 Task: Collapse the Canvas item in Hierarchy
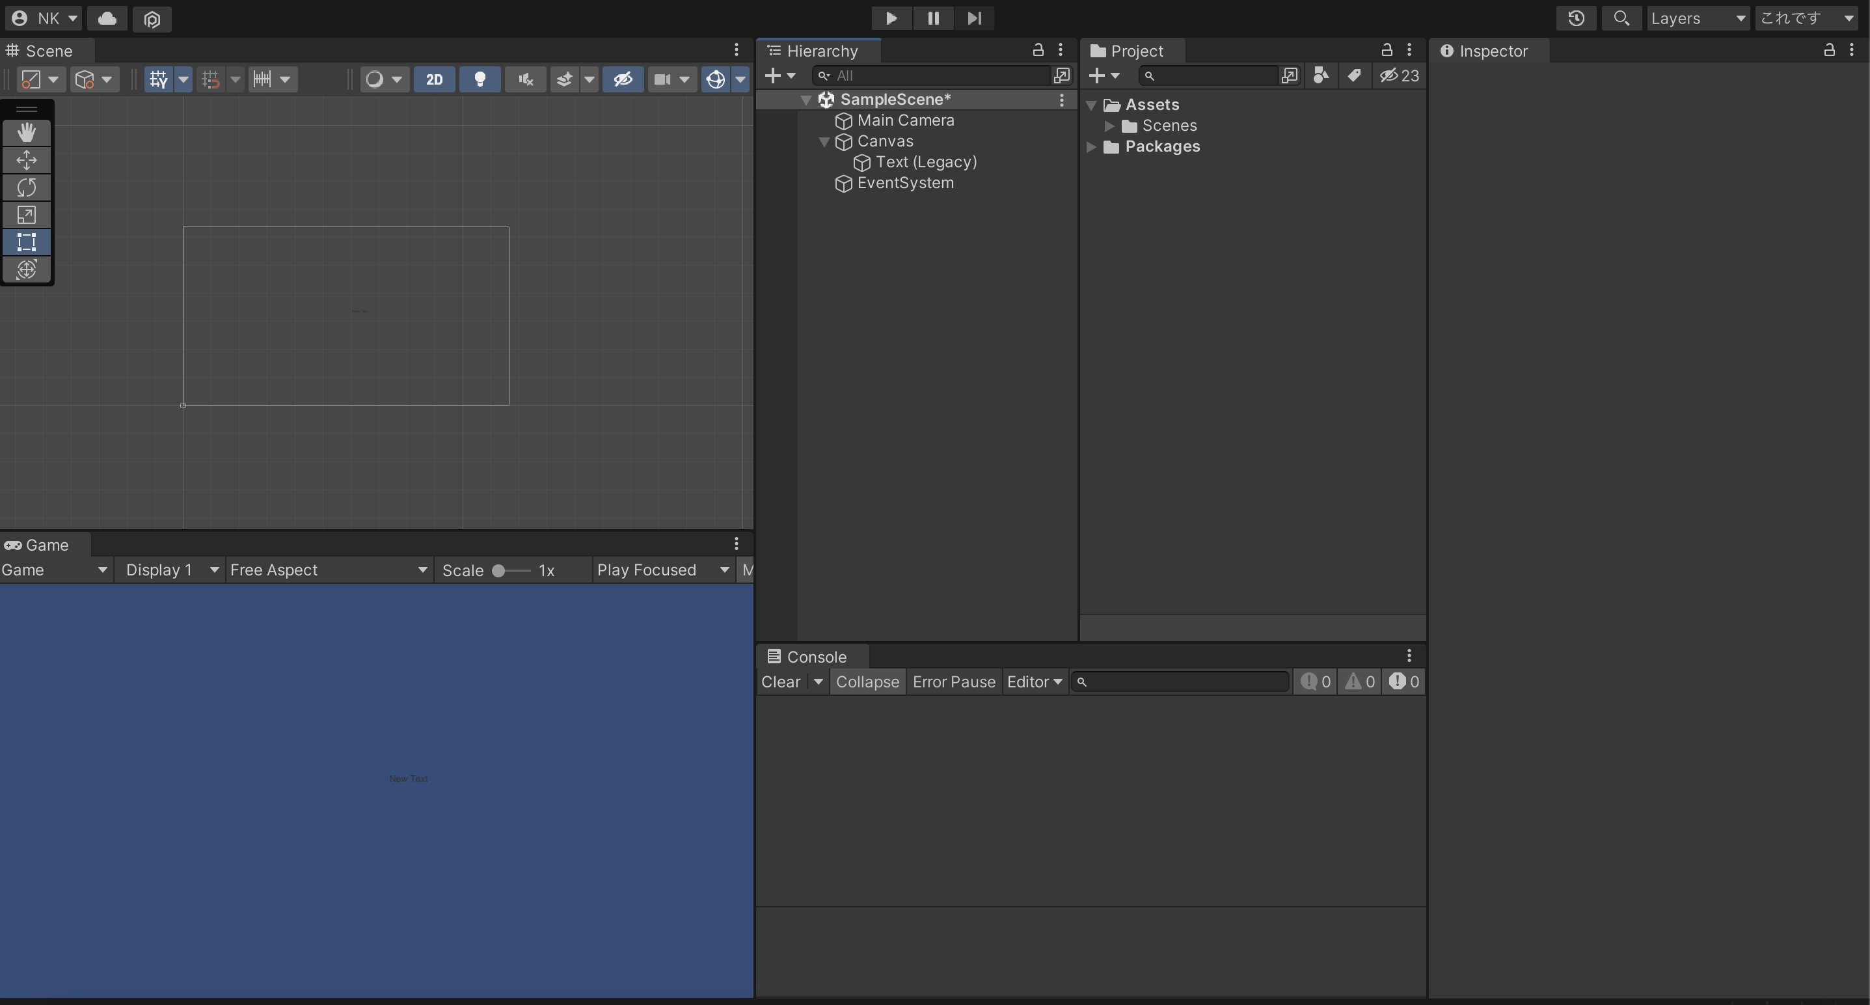[824, 142]
